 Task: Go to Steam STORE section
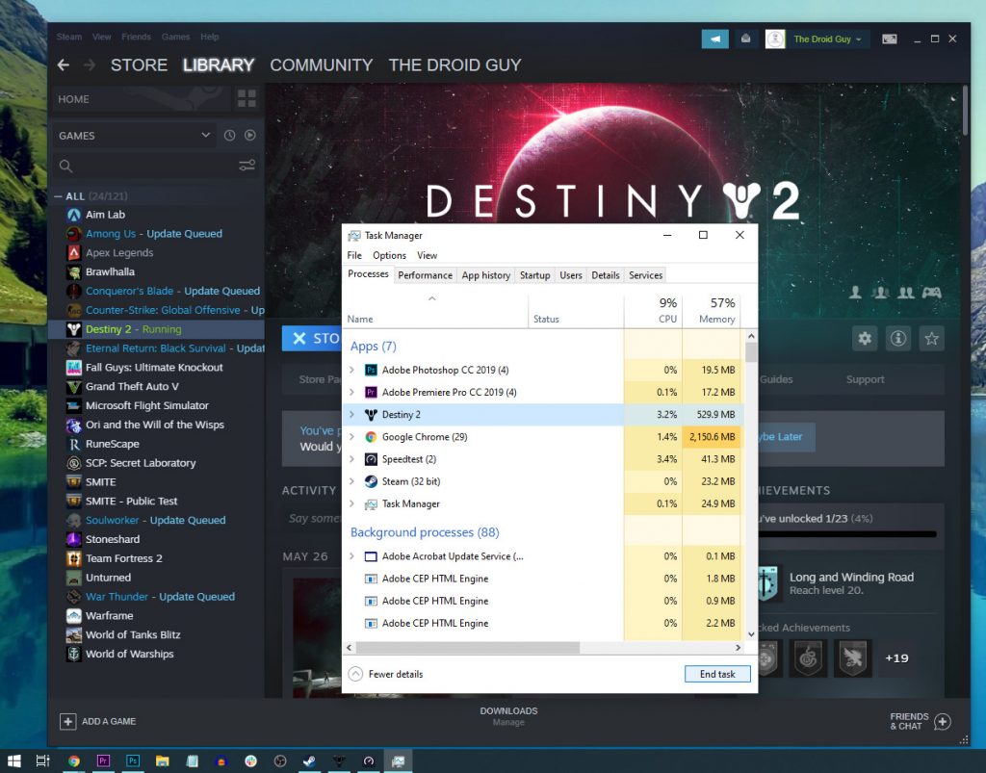pos(139,64)
